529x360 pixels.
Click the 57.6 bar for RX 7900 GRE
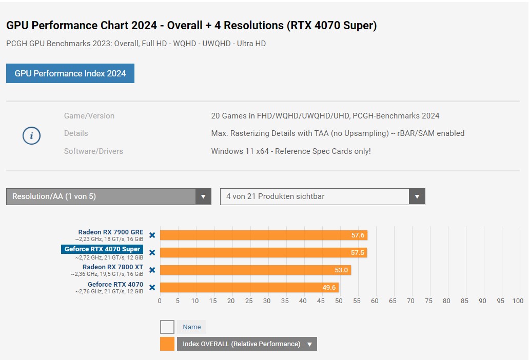pos(264,235)
